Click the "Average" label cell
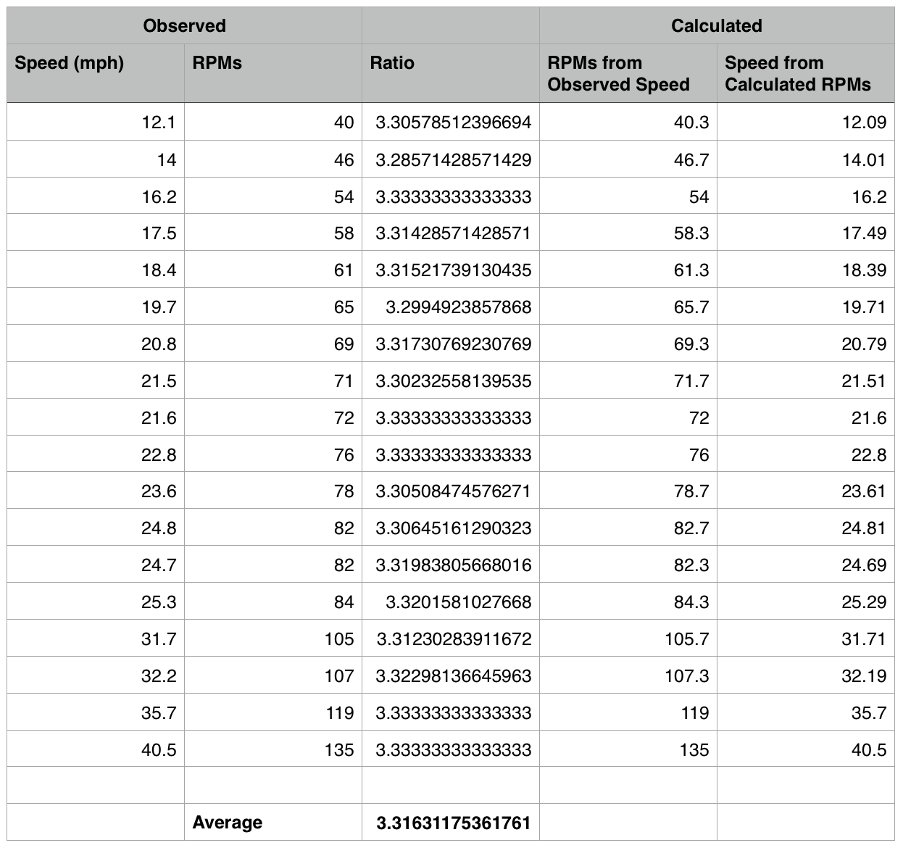This screenshot has width=903, height=848. click(228, 823)
